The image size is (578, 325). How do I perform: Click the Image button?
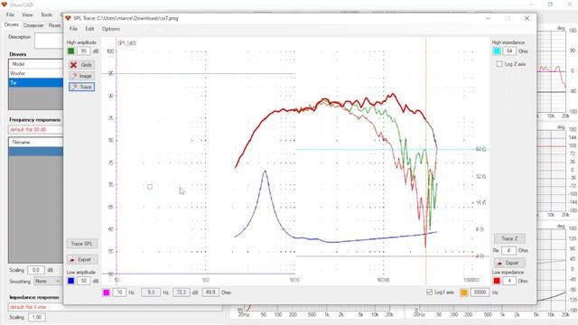coord(82,76)
